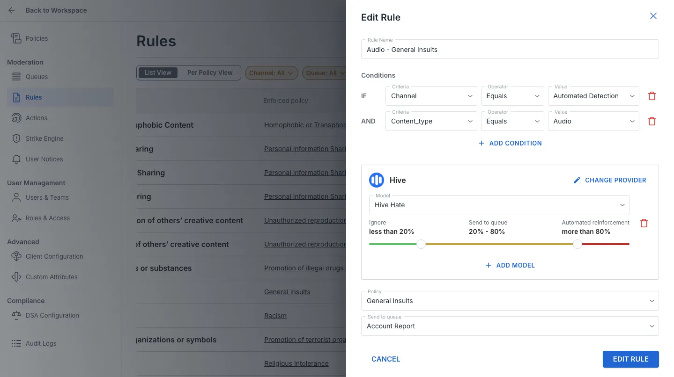Click the Users & Teams person icon
674x377 pixels.
click(16, 197)
